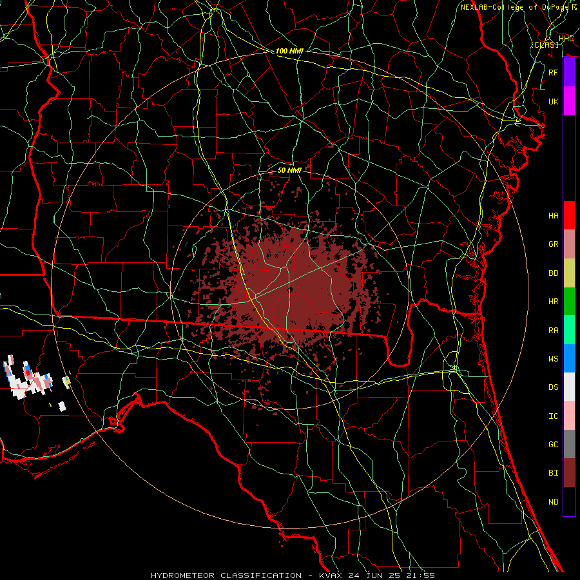
Task: Click the HR legend label
Action: (x=553, y=302)
